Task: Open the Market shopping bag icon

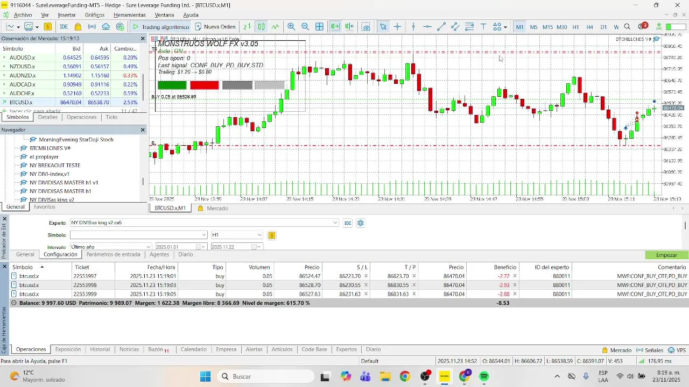Action: (78, 27)
